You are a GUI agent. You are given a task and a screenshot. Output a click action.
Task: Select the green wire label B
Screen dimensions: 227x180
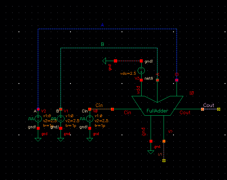pyautogui.click(x=102, y=44)
